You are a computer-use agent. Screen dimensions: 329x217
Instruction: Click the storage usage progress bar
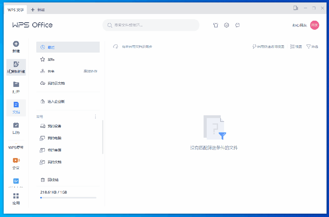[x=68, y=198]
